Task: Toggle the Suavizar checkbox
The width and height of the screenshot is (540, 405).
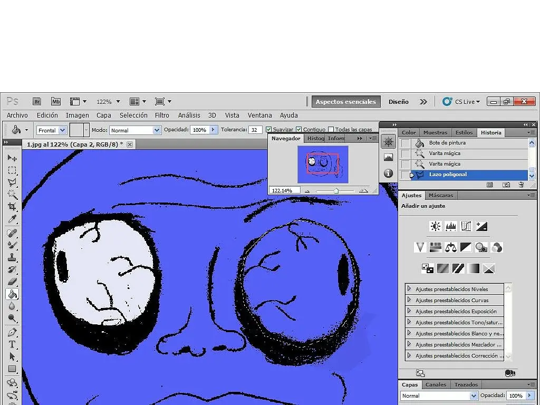Action: (268, 130)
